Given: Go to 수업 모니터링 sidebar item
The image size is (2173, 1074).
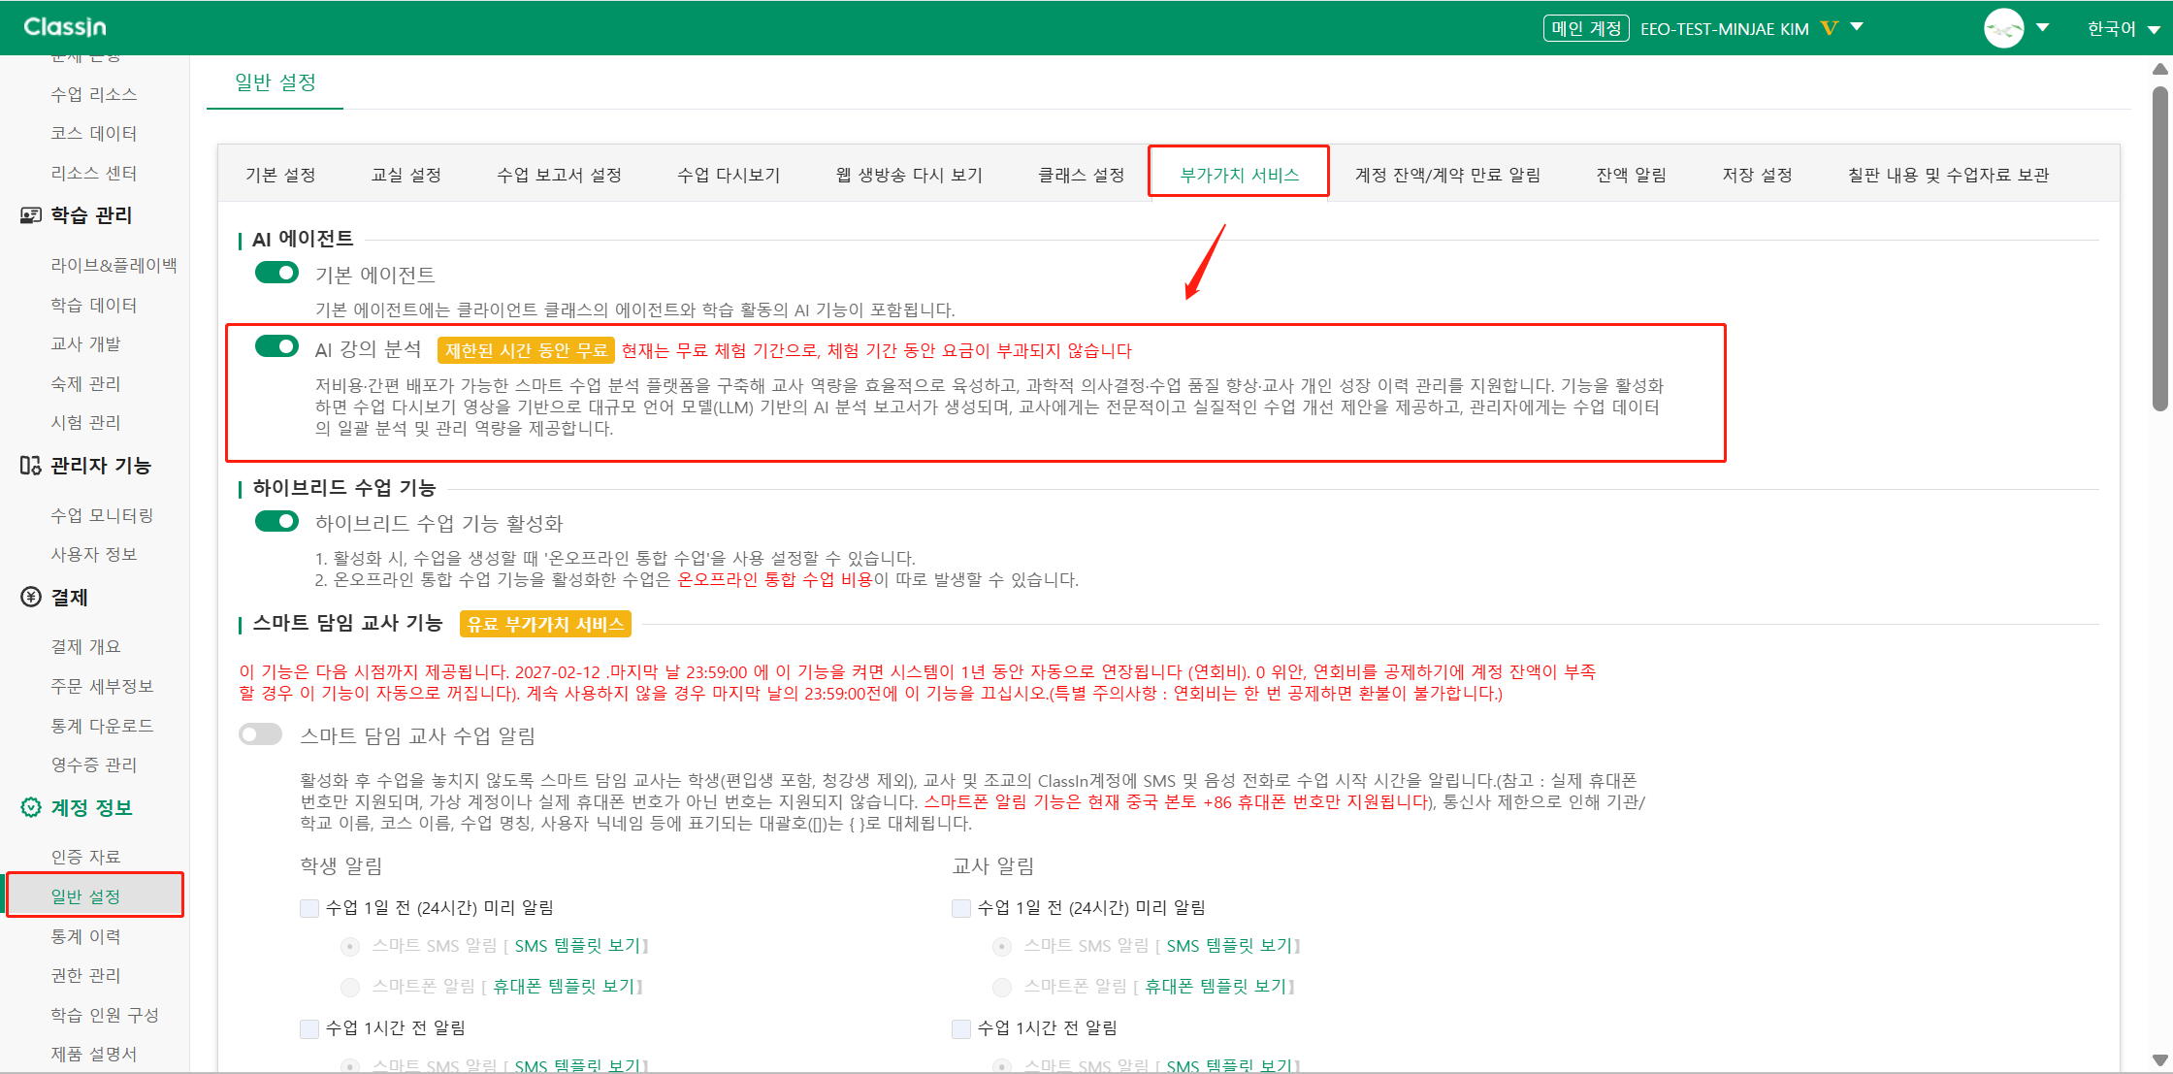Looking at the screenshot, I should point(102,515).
